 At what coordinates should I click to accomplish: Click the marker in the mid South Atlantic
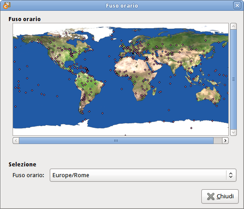tap(122, 89)
